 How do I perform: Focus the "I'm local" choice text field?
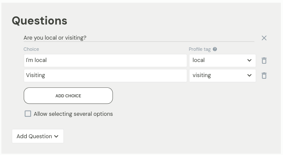tap(105, 60)
